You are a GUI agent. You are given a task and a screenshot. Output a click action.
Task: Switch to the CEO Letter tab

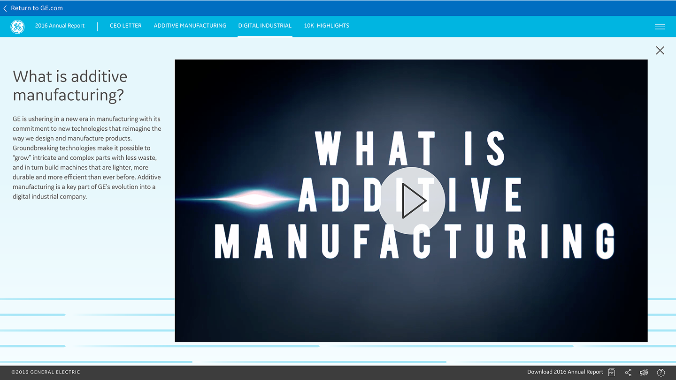125,26
